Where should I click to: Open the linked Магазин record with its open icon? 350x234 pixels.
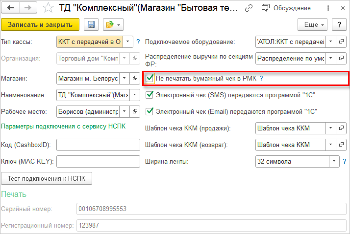click(135, 78)
